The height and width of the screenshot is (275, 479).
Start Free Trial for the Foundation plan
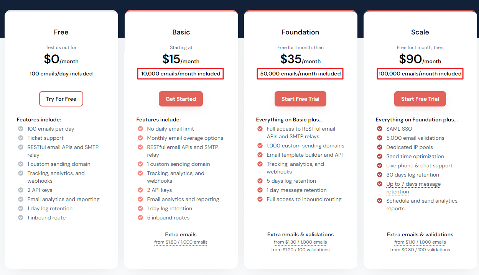point(300,99)
